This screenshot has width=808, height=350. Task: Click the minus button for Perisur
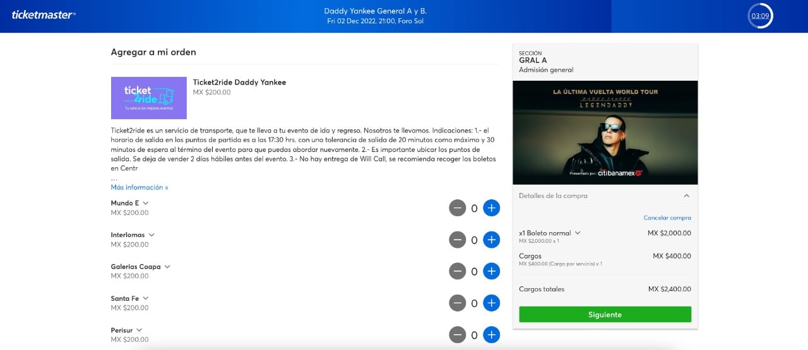(x=457, y=335)
